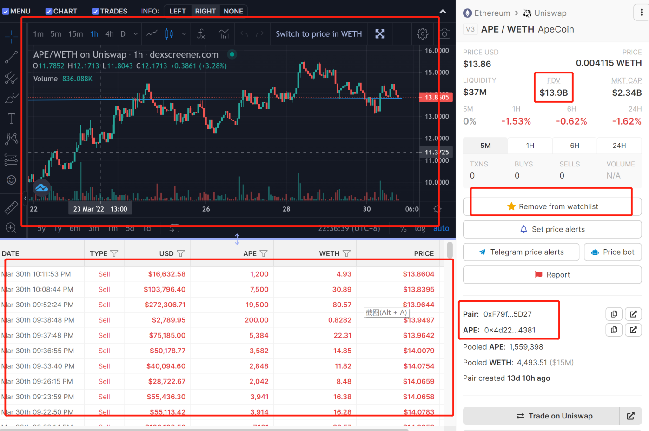649x431 pixels.
Task: Toggle auto scale on chart
Action: pyautogui.click(x=441, y=228)
